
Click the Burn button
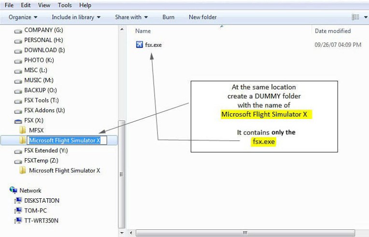(168, 17)
